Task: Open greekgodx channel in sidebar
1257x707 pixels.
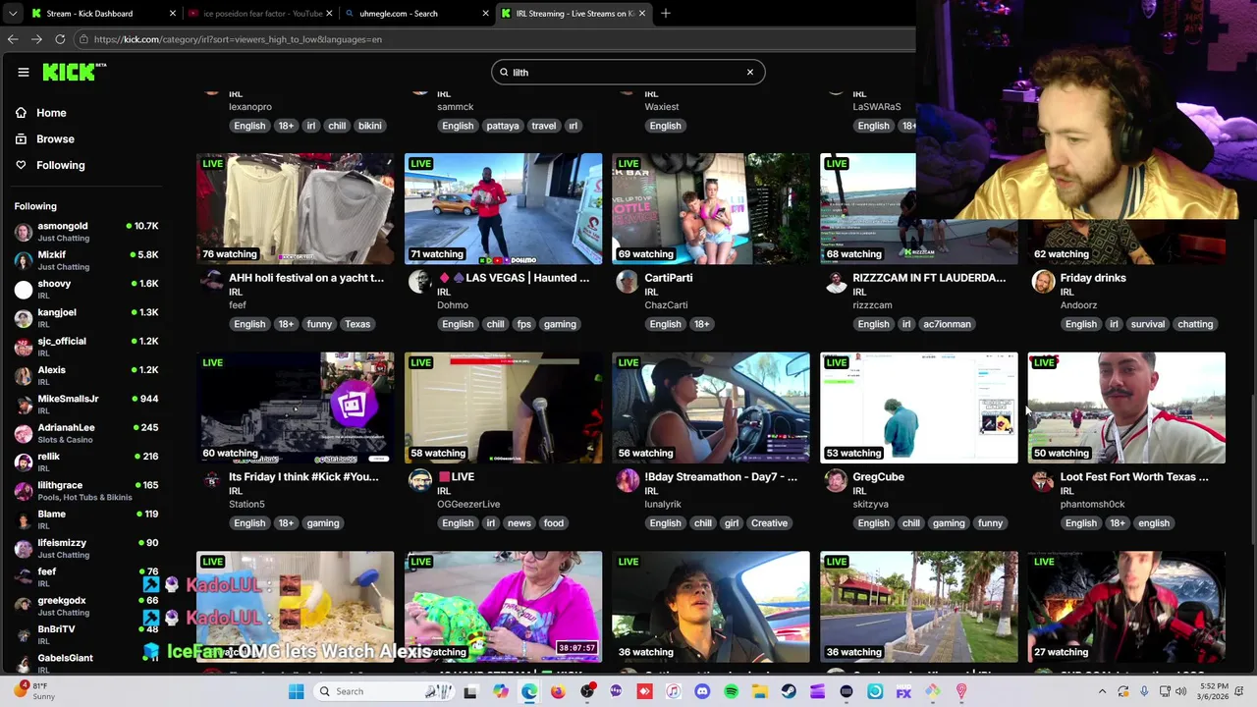Action: [85, 605]
